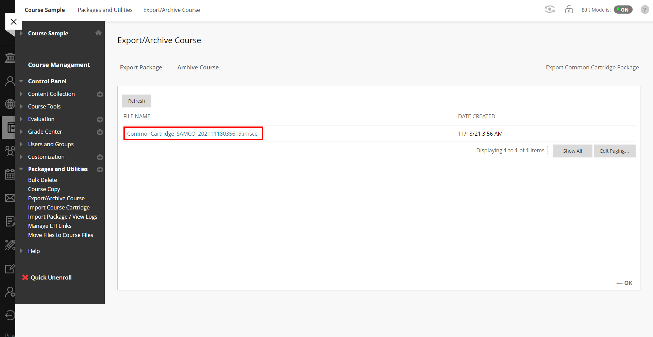The image size is (653, 337).
Task: Open Student Preview eye icon
Action: pos(550,10)
